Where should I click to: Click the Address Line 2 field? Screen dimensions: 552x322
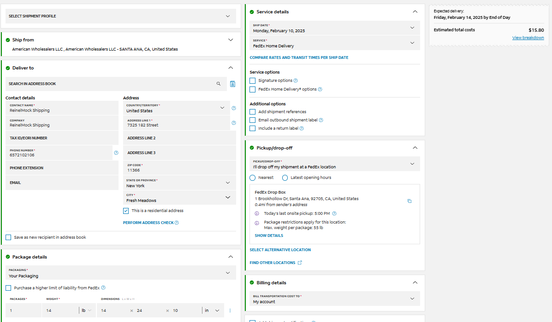[179, 138]
